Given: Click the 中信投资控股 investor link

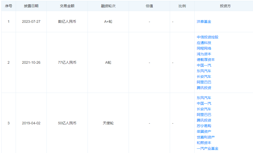Looking at the screenshot, I should point(207,37).
